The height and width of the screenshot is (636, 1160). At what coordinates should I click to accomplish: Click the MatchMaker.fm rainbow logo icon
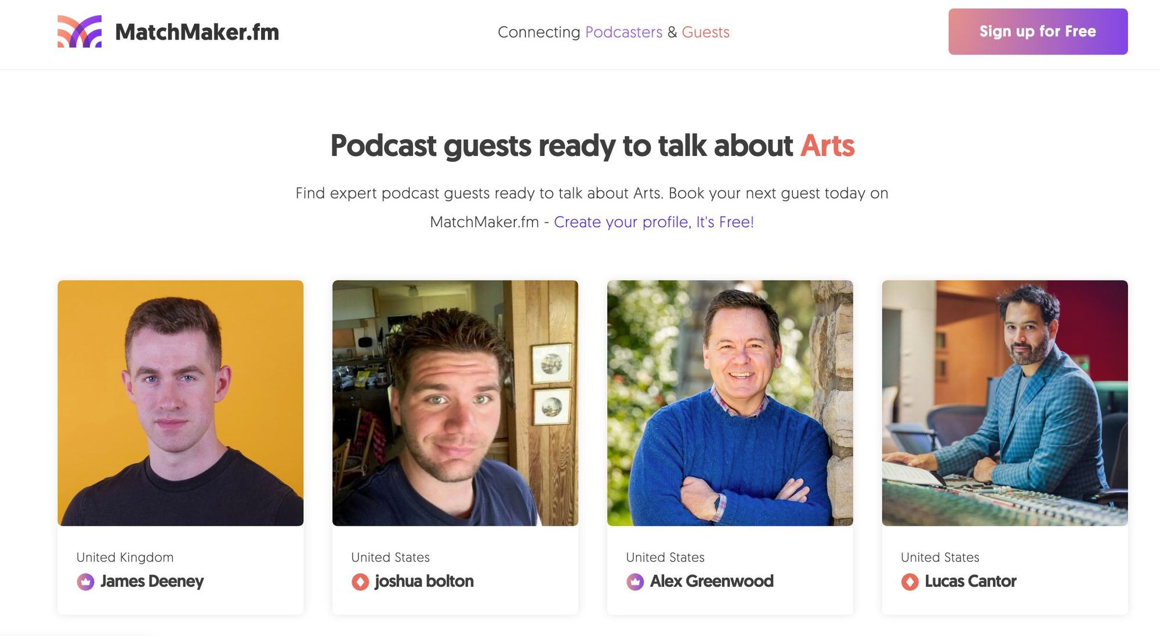click(x=79, y=31)
